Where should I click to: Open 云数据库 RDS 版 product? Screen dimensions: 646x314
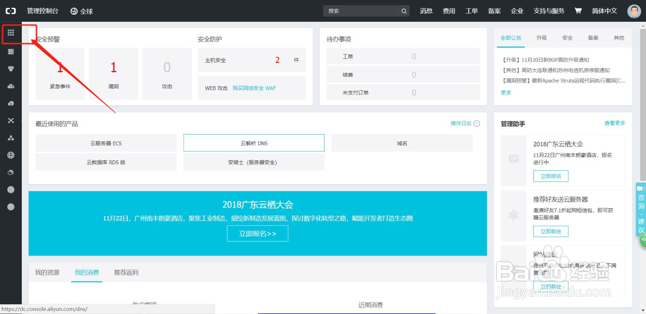(106, 162)
